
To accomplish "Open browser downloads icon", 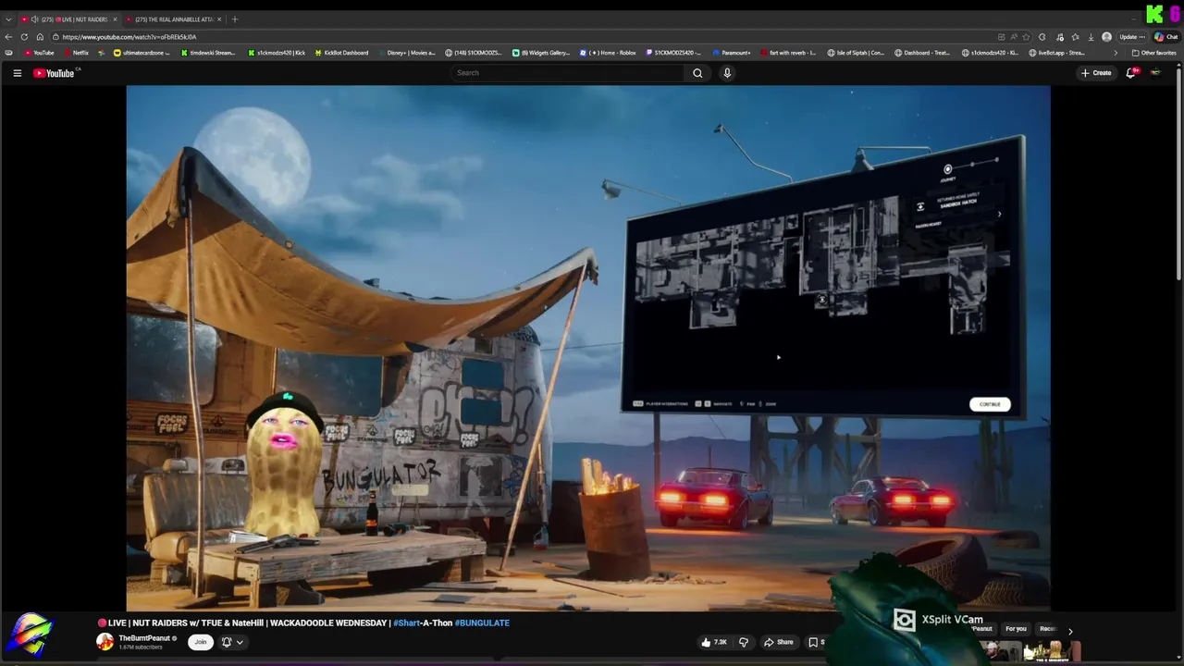I will click(1091, 37).
